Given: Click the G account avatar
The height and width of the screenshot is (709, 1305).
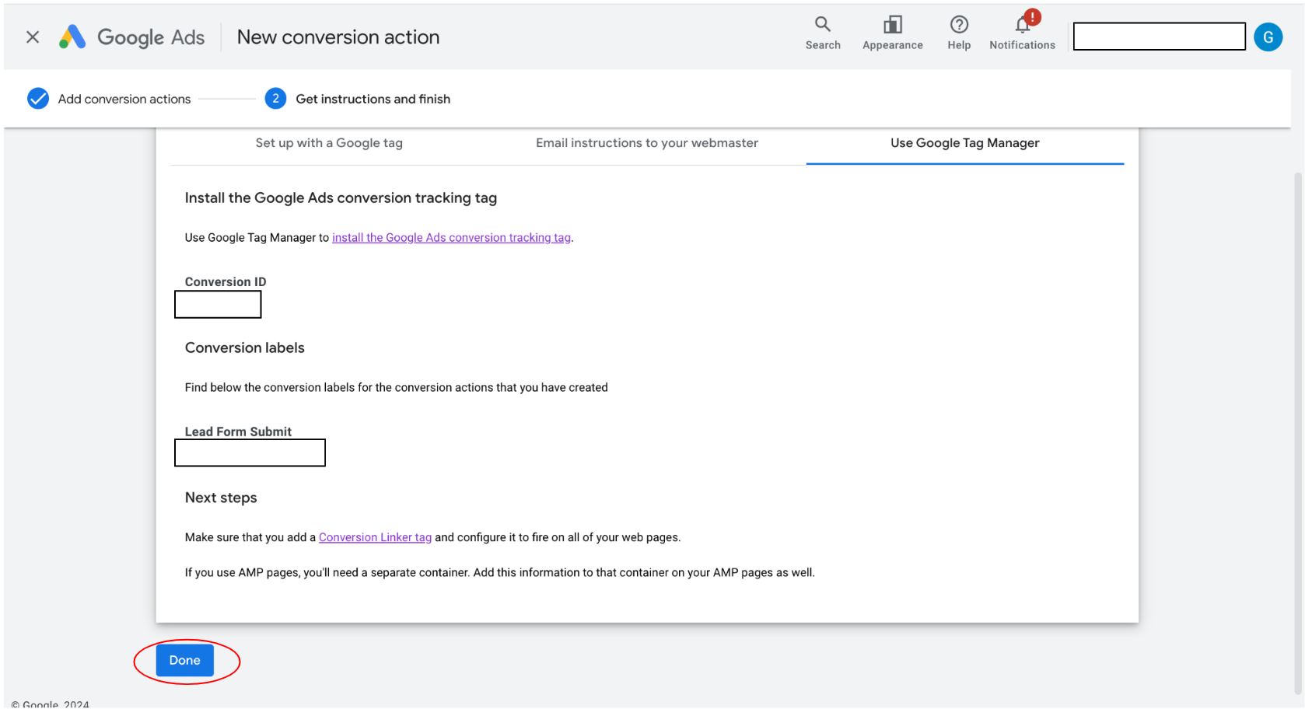Looking at the screenshot, I should point(1267,37).
